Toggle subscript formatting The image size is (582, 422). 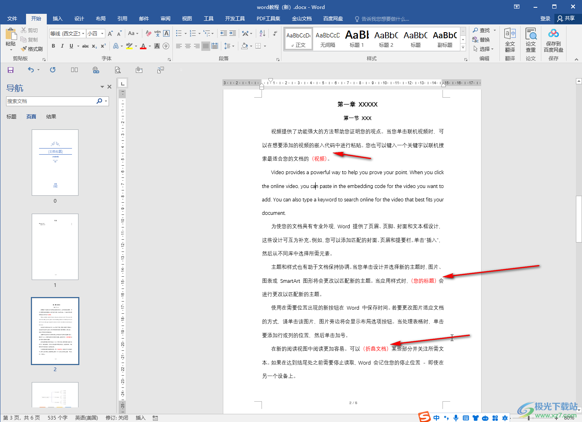94,46
